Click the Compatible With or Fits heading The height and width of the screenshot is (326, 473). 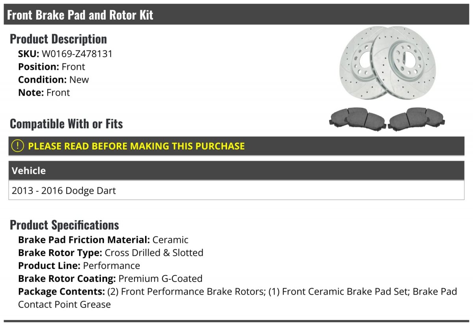[66, 124]
